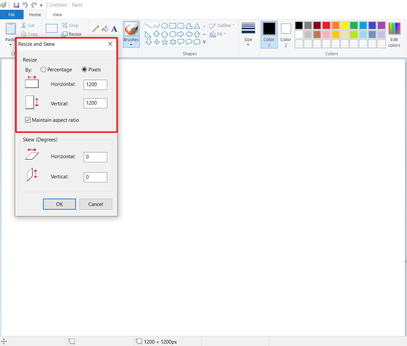Open the File menu
The width and height of the screenshot is (407, 346).
coord(12,15)
